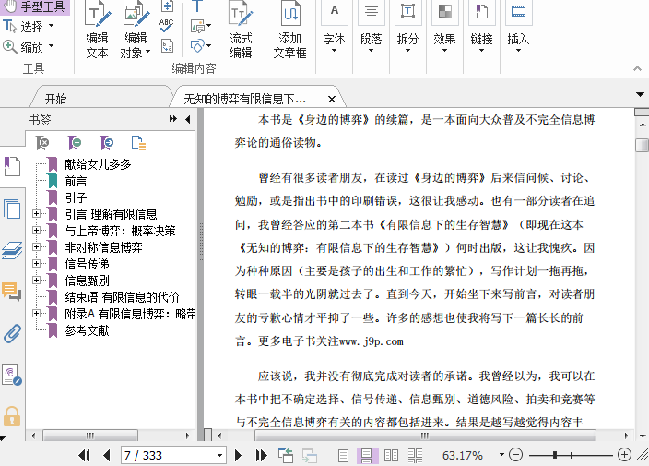The image size is (649, 466).
Task: Open the Attachments paperclip sidebar icon
Action: (12, 333)
